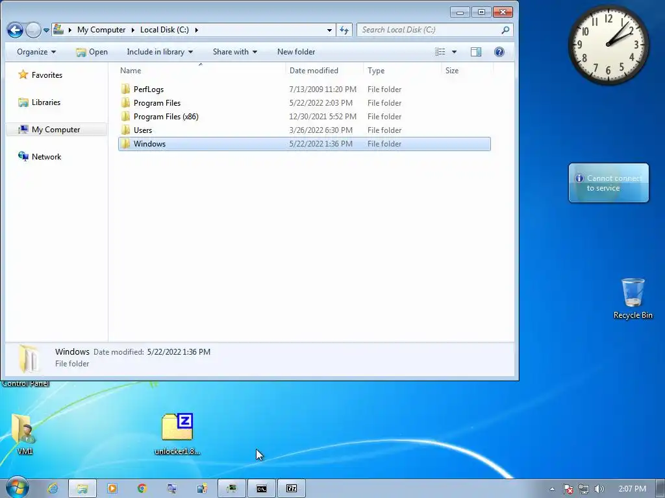Click Local Disk (C:) in the address breadcrumb
Viewport: 665px width, 498px height.
(x=164, y=30)
